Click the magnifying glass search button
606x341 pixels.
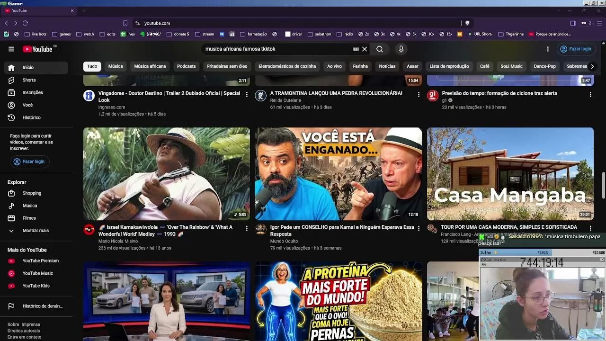380,49
